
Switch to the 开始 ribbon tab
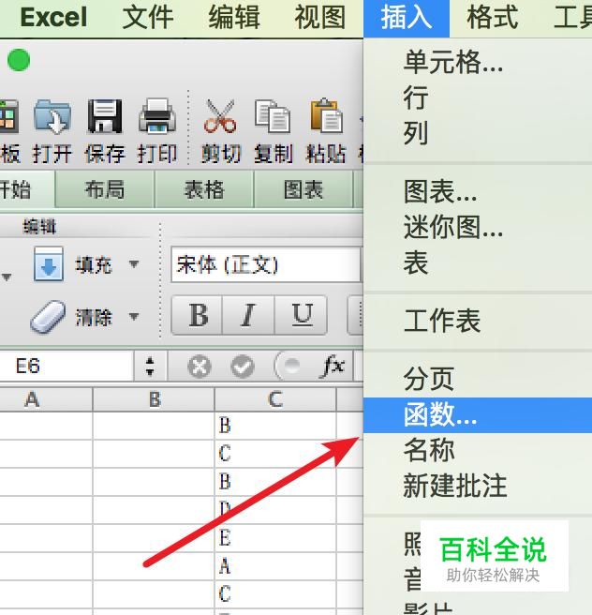pos(26,189)
